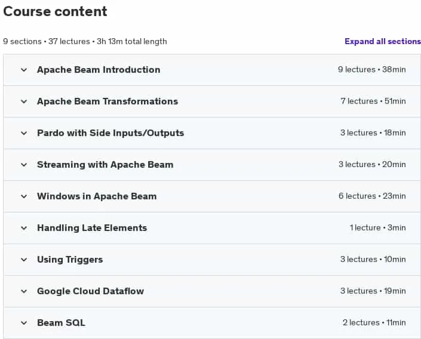Expand chevron beside Google Cloud Dataflow

point(24,291)
